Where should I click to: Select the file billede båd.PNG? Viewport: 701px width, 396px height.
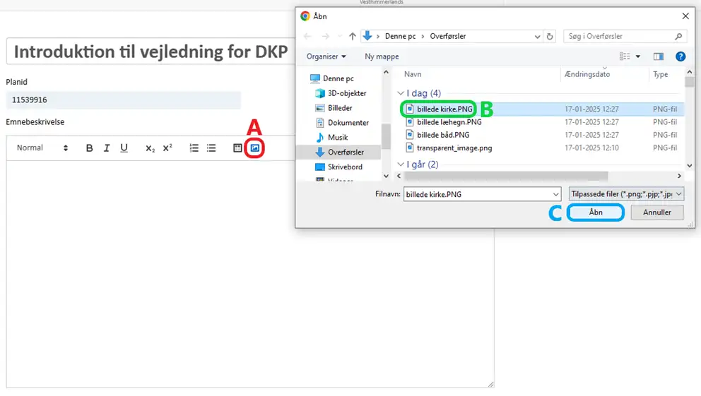[442, 135]
